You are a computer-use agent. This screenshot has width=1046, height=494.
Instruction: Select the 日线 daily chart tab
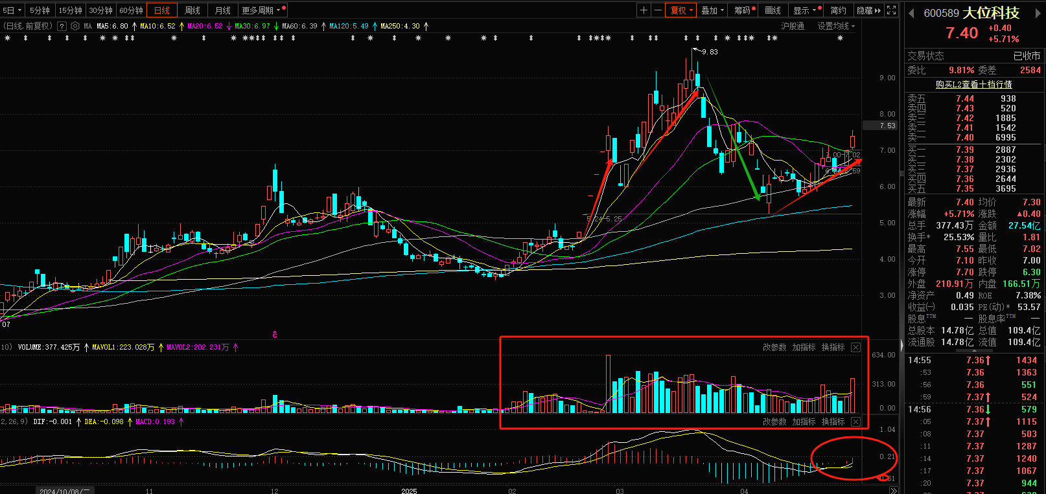coord(162,10)
